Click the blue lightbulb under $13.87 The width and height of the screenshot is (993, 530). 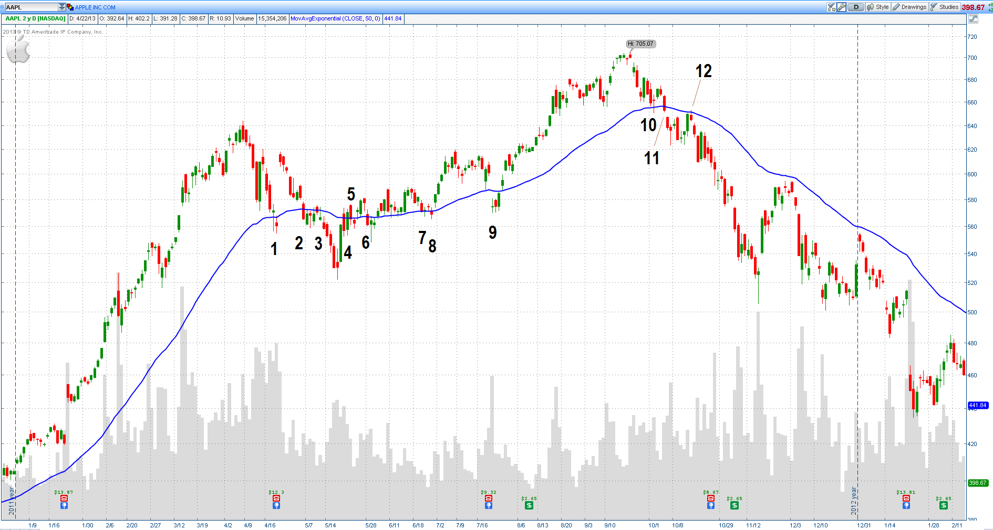pos(64,505)
